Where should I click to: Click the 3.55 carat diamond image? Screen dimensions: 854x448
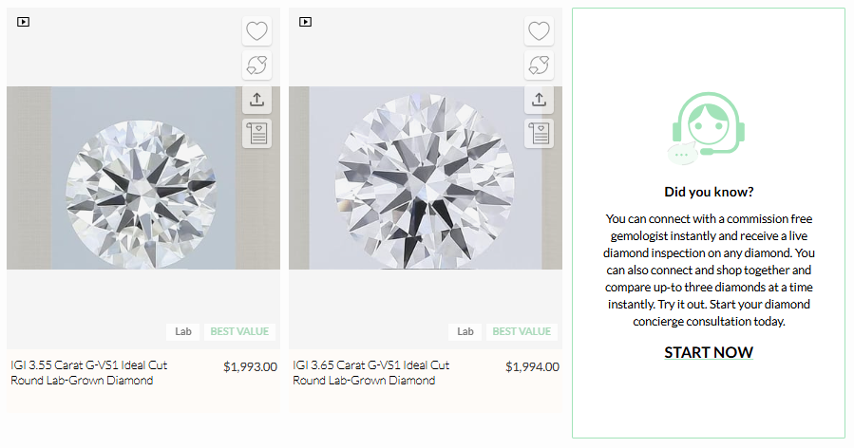point(142,178)
